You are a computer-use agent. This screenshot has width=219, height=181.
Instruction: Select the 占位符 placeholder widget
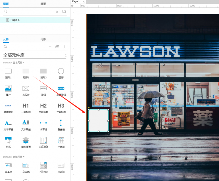point(26,91)
